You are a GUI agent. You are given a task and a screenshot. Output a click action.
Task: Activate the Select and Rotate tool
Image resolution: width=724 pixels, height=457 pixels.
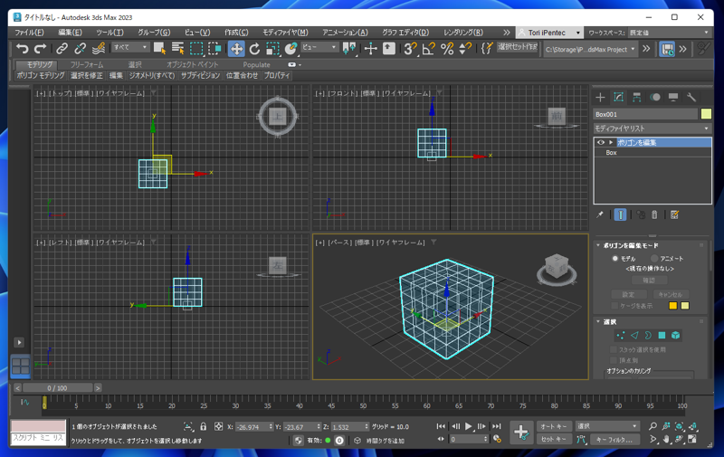tap(254, 49)
